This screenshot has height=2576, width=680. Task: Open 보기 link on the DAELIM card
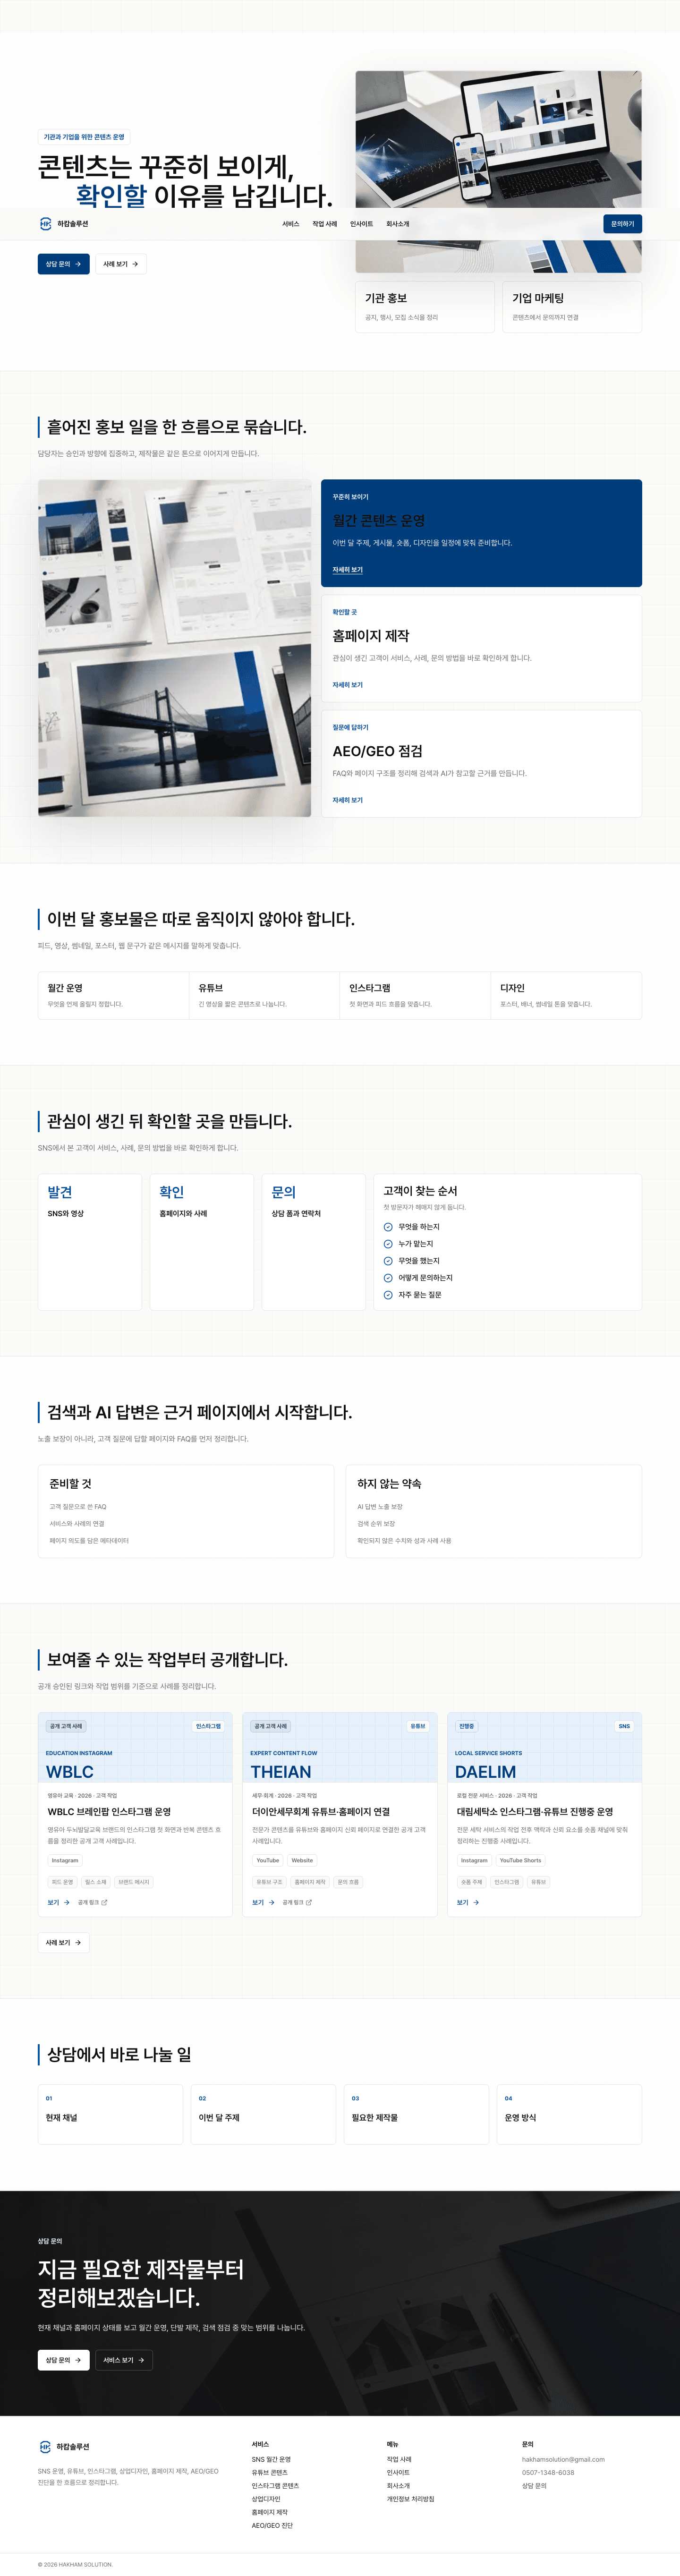pyautogui.click(x=468, y=1902)
